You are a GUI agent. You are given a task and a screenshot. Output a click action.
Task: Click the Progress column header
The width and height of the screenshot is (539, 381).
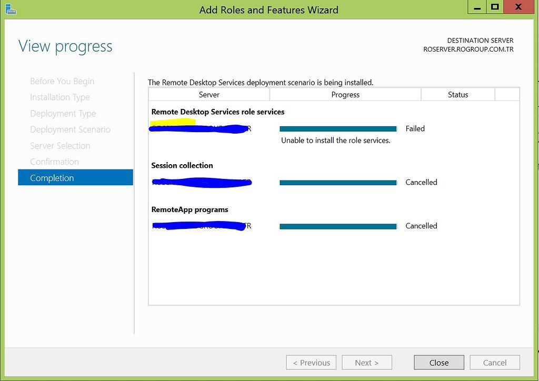(345, 95)
